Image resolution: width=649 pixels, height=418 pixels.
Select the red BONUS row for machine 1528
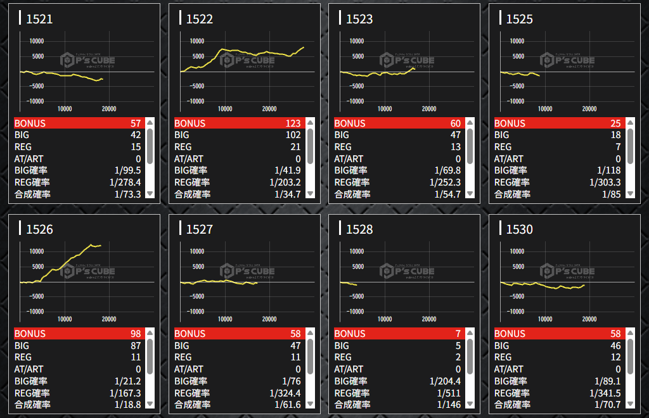tap(397, 334)
